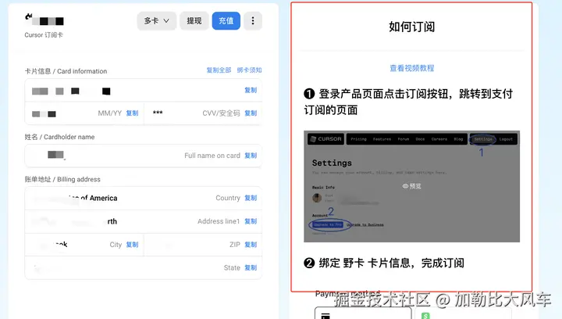562x319 pixels.
Task: Copy the City value
Action: [132, 245]
